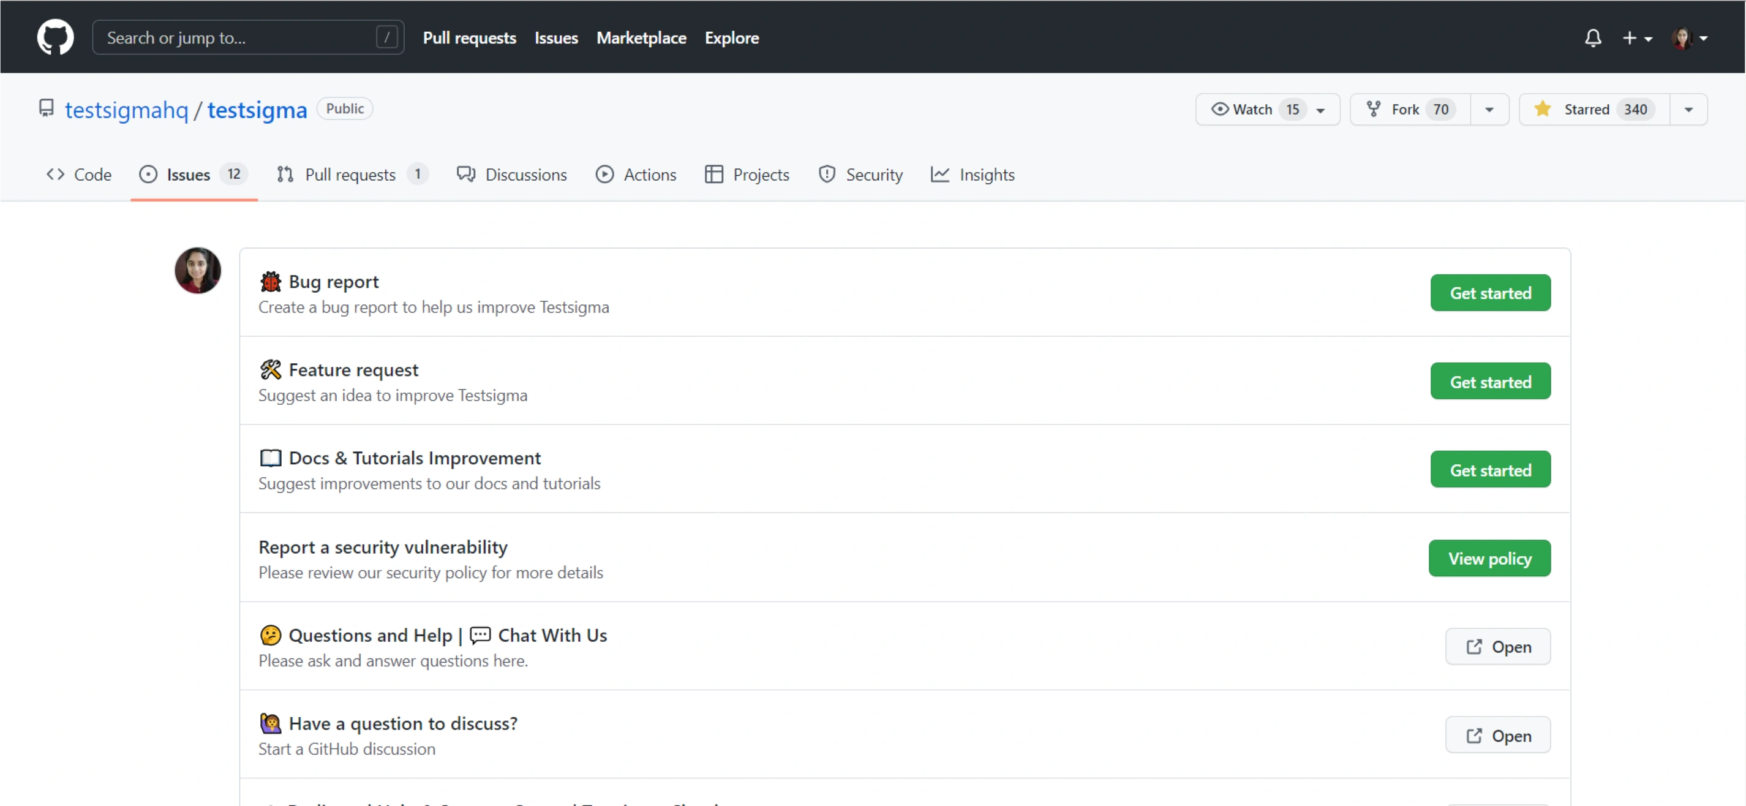Screen dimensions: 1746x806
Task: Click the repository icon before testsigmahq
Action: 46,108
